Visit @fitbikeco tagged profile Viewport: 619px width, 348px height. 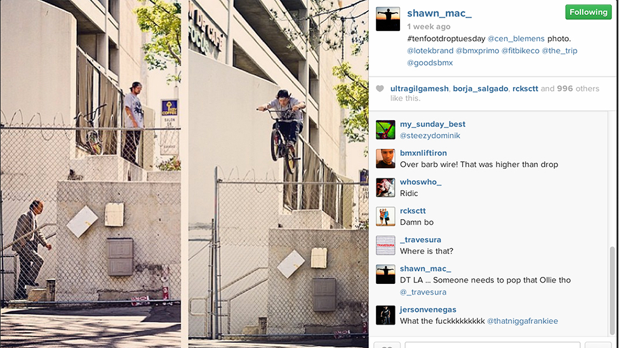click(x=521, y=51)
